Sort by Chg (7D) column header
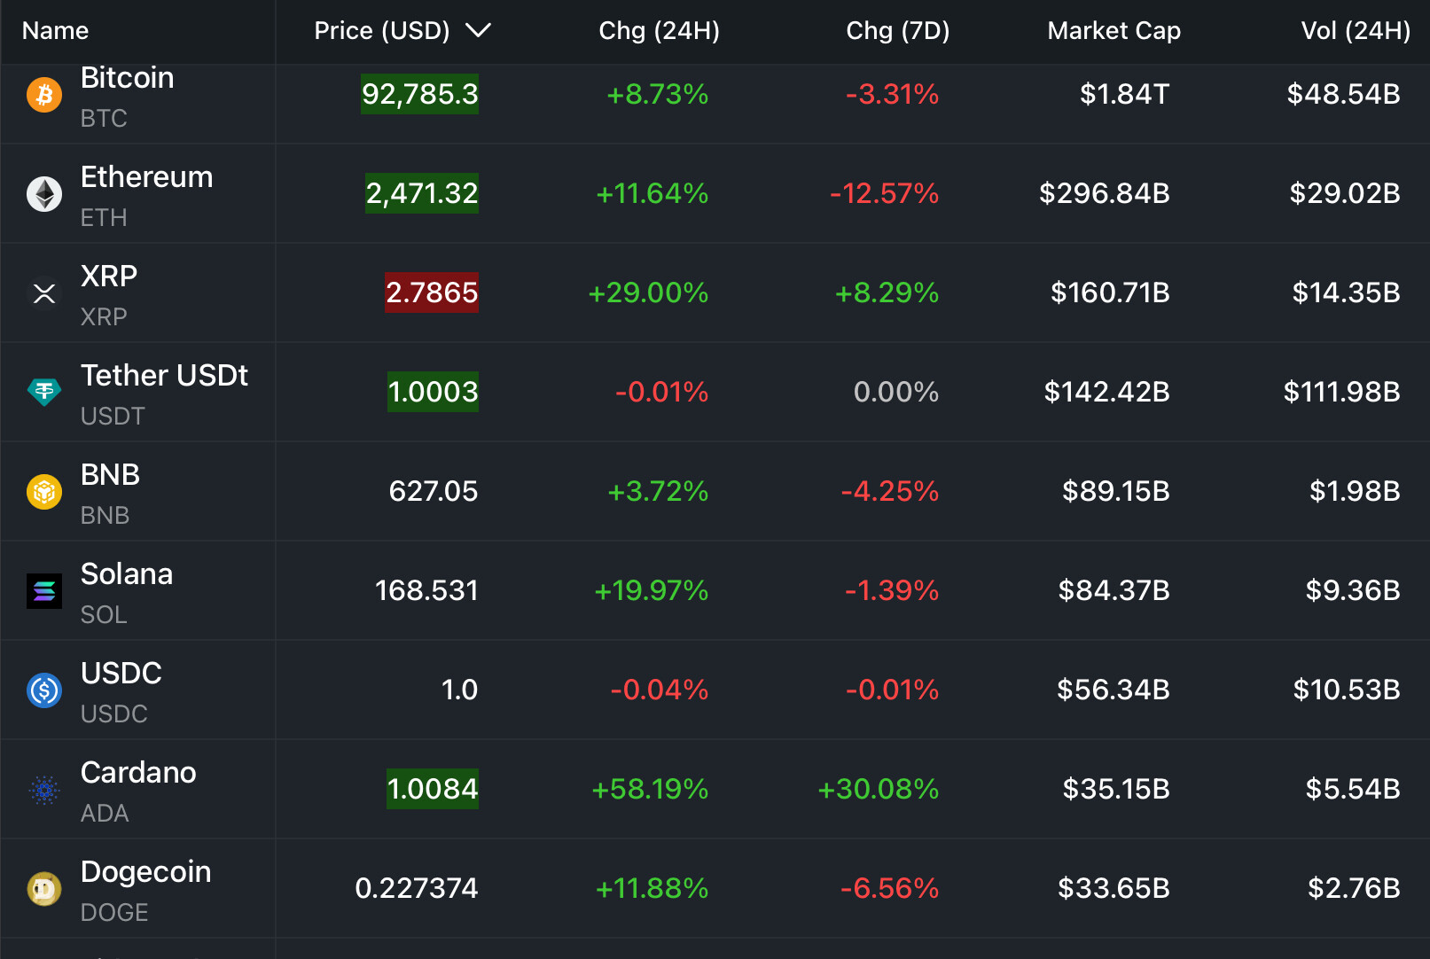This screenshot has width=1430, height=959. point(898,31)
